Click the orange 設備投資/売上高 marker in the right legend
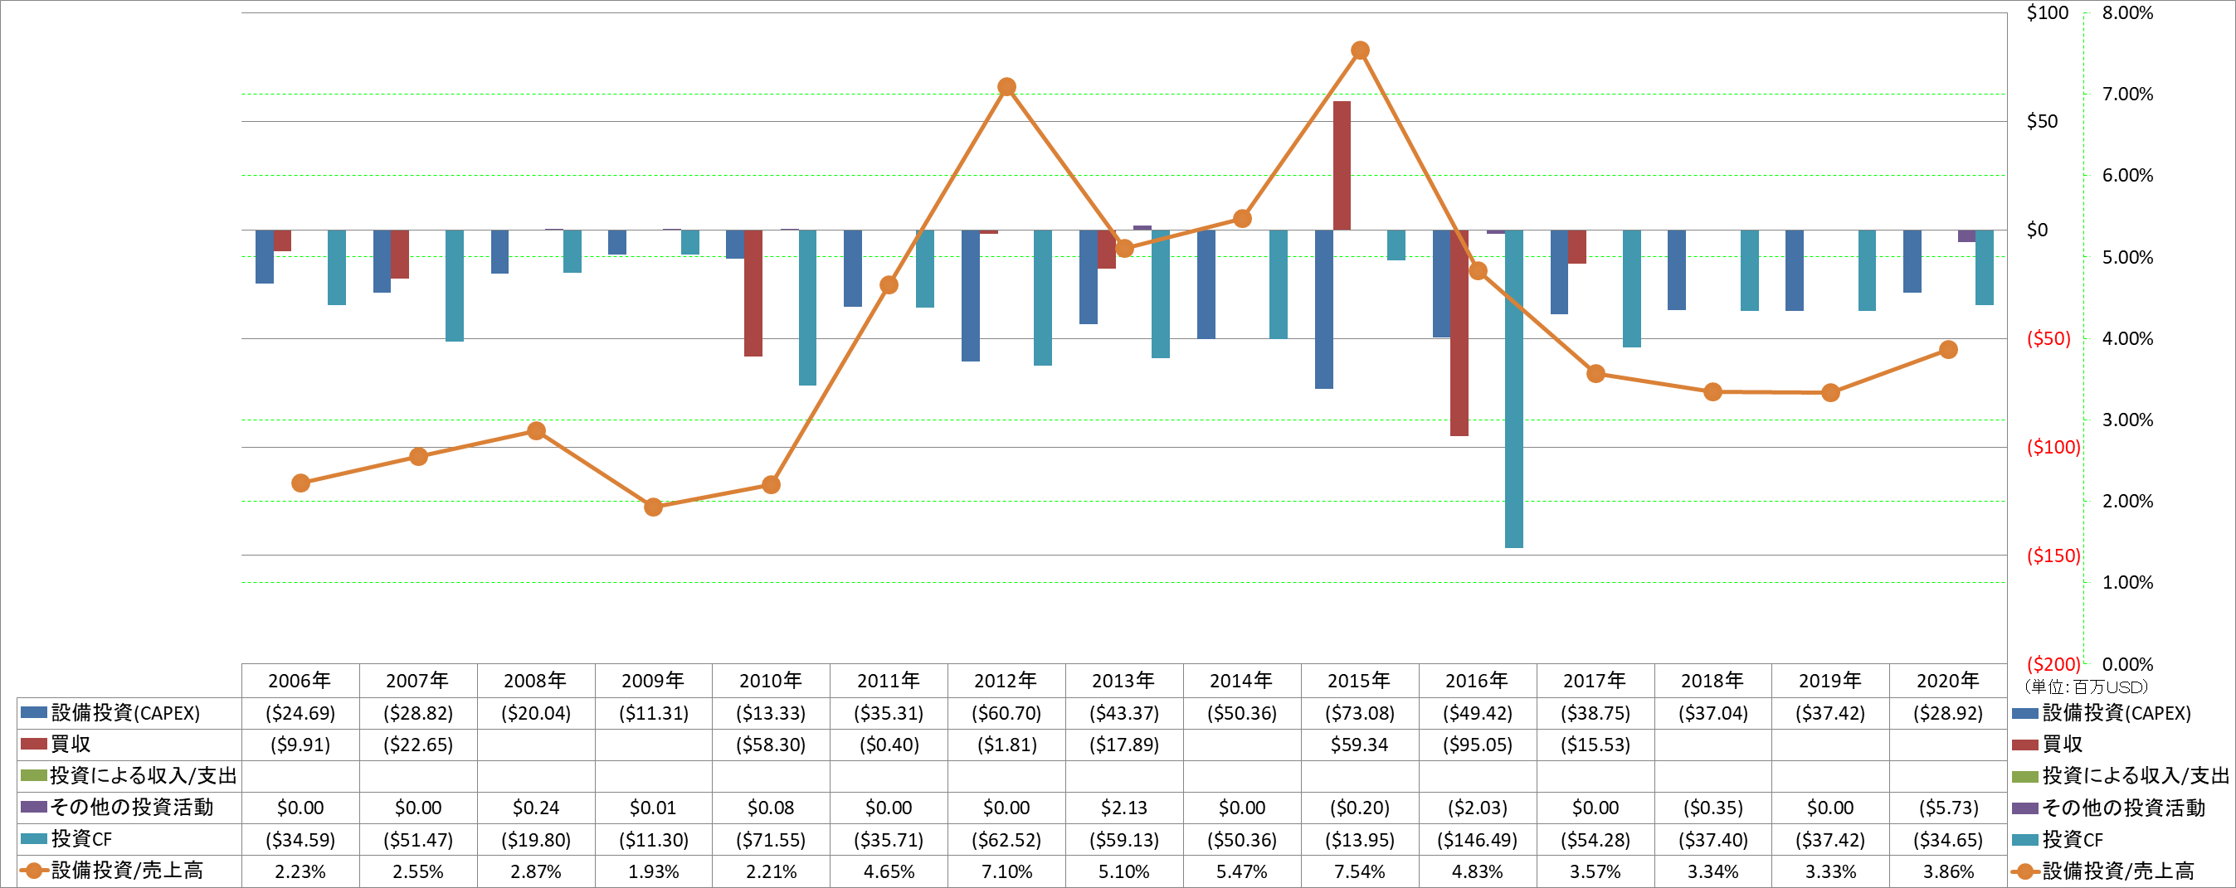 [x=2025, y=871]
